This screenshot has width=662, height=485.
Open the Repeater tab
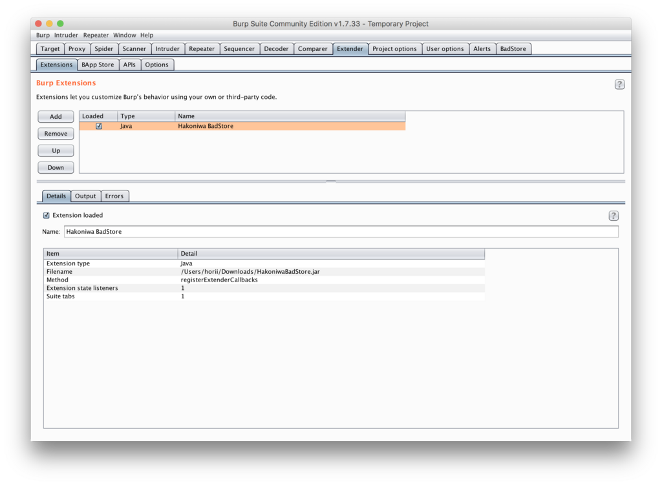click(202, 49)
